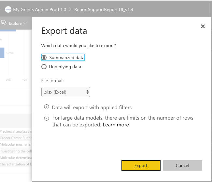
Task: Open the Explore menu
Action: (x=18, y=23)
